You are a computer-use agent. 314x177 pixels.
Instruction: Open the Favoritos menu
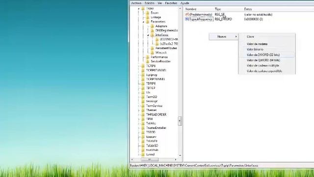171,3
